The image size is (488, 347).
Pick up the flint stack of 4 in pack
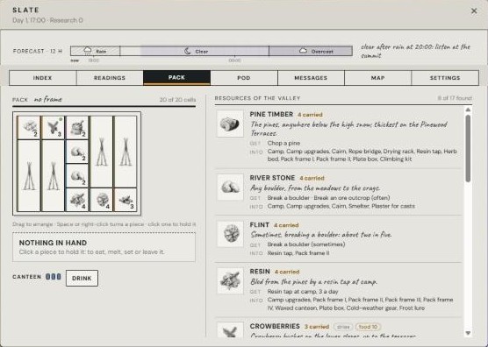click(x=102, y=200)
